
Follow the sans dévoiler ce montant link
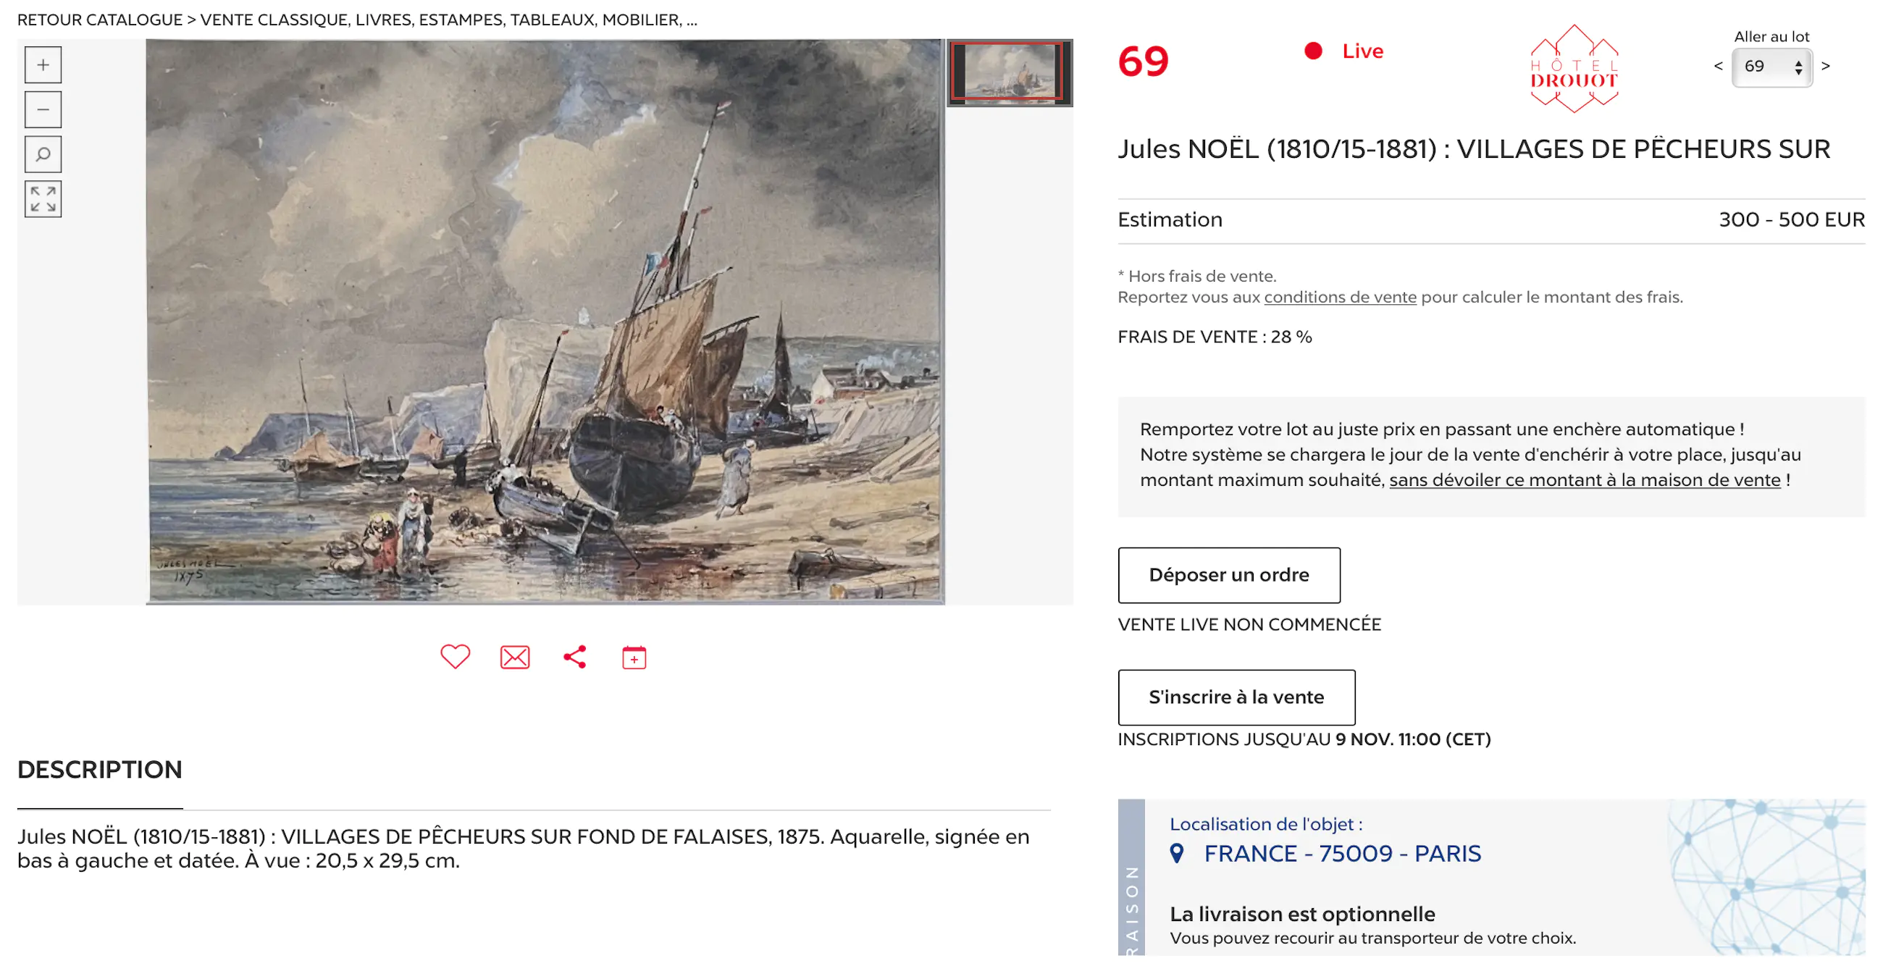point(1584,480)
